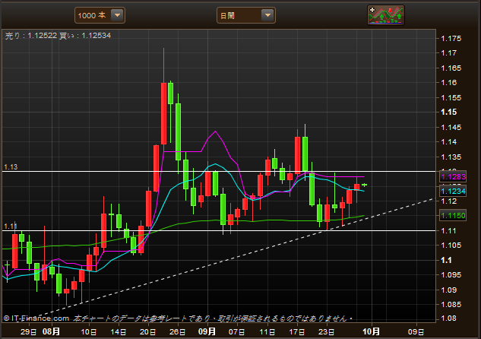Click the green 1.1150 price label
Screen dimensions: 481x339
[x=453, y=215]
